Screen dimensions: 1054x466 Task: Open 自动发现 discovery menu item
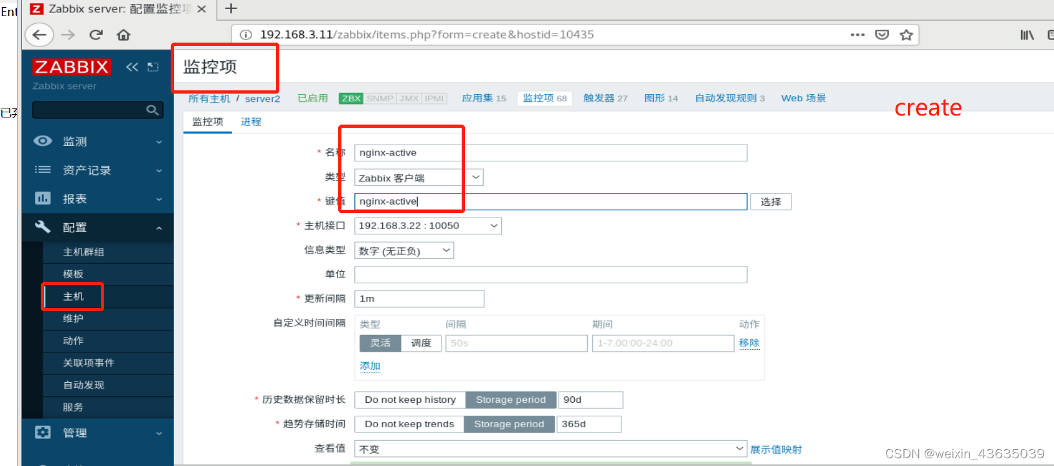point(83,385)
